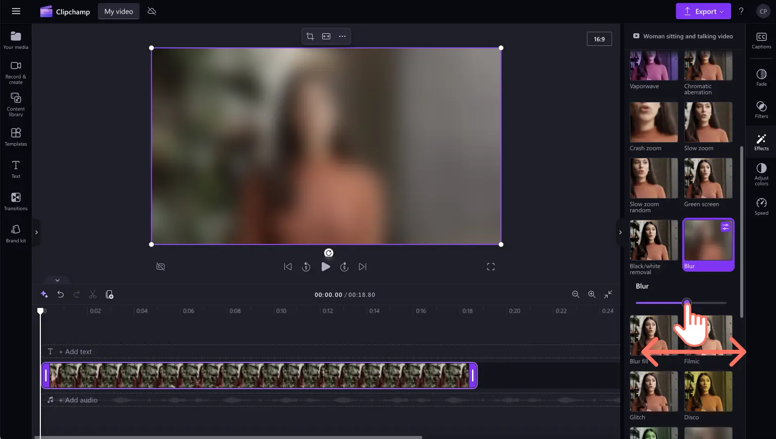Undo the last edit action
This screenshot has width=776, height=439.
coord(61,294)
